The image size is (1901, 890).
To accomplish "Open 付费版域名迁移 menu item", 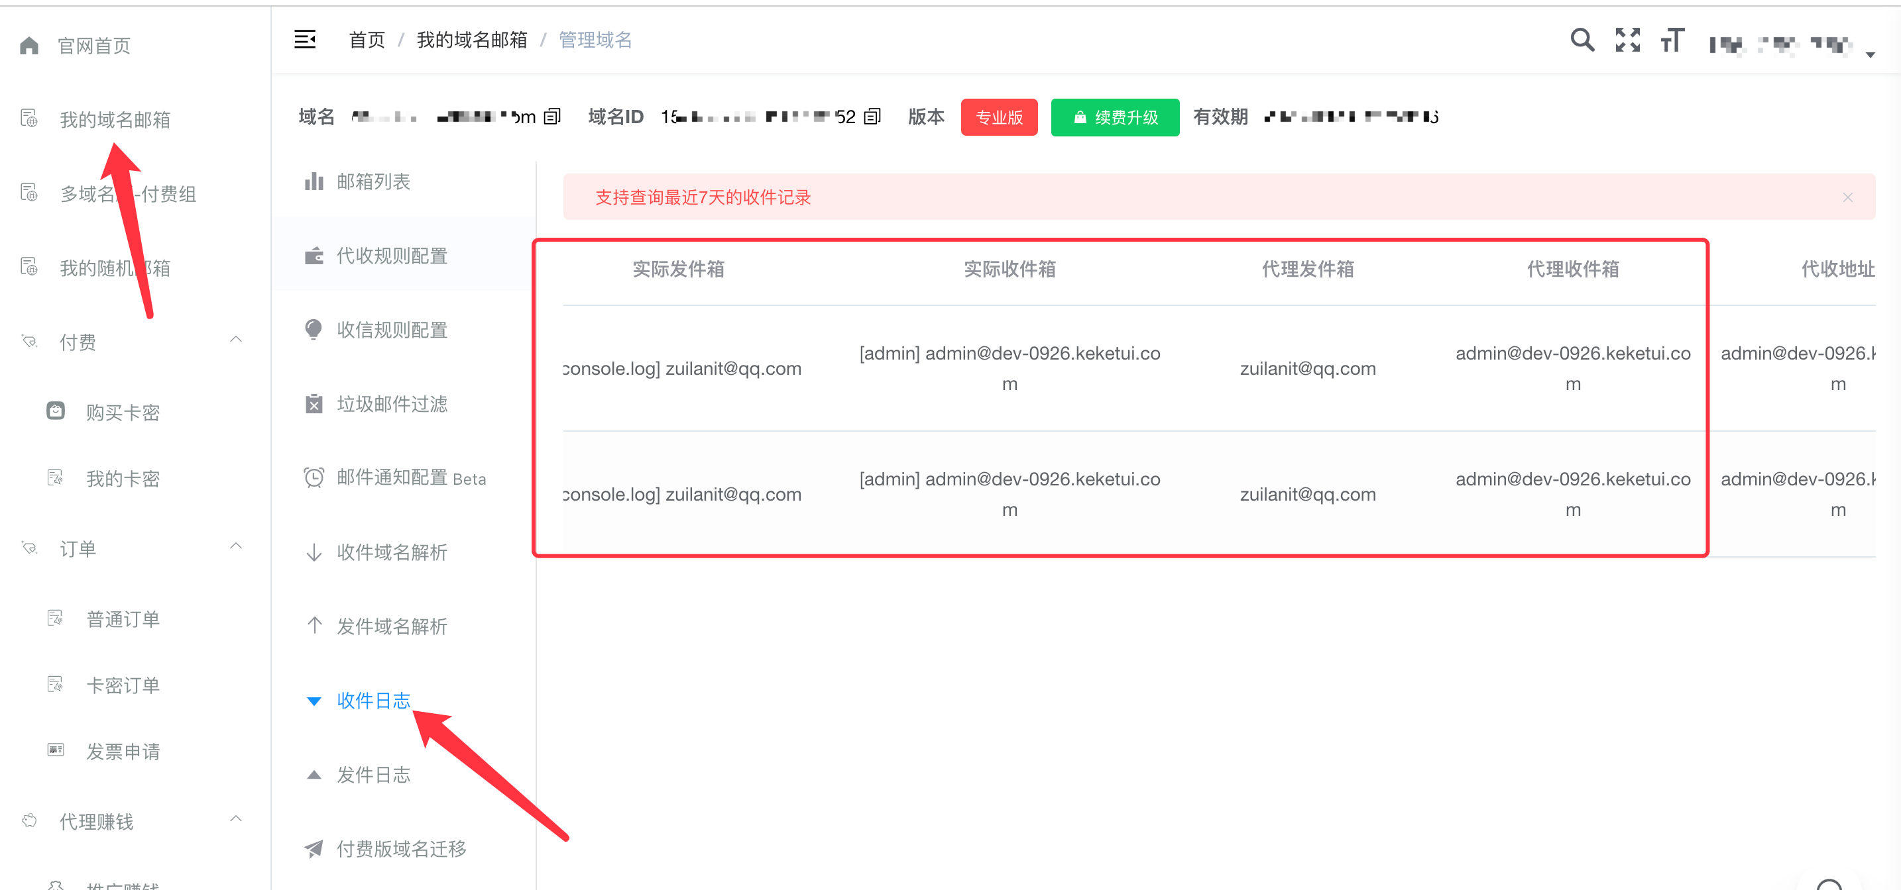I will pos(403,849).
